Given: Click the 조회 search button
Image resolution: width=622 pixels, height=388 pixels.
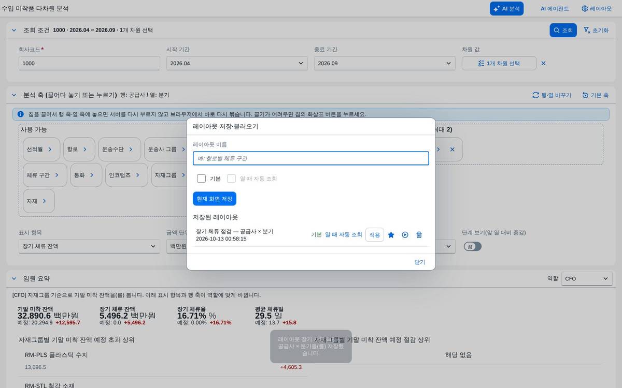Looking at the screenshot, I should pos(563,31).
